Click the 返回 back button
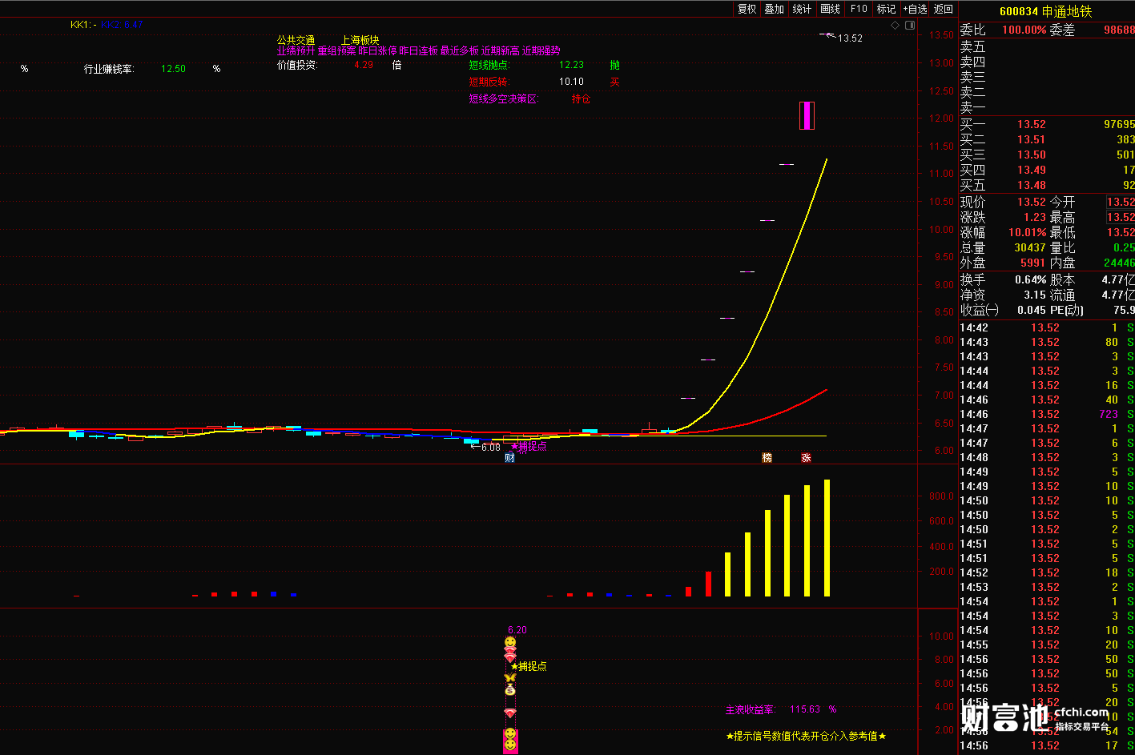 pyautogui.click(x=944, y=9)
